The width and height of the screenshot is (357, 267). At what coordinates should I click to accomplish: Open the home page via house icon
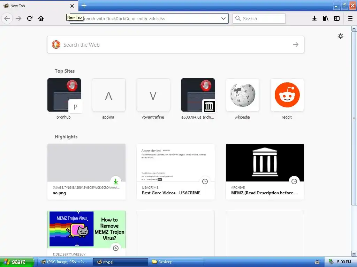pyautogui.click(x=41, y=18)
